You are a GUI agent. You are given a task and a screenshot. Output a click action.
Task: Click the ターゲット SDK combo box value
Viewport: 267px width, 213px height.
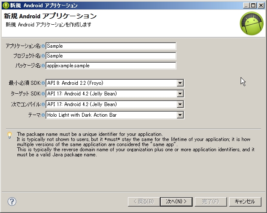[115, 94]
